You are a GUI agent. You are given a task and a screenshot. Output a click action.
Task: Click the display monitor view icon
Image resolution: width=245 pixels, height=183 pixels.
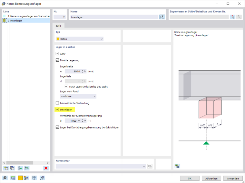pyautogui.click(x=34, y=178)
